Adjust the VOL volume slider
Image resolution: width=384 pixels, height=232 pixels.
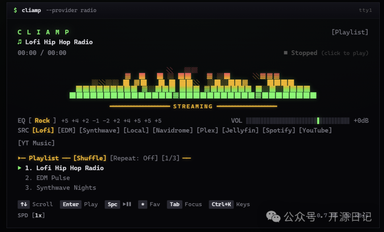pos(298,121)
